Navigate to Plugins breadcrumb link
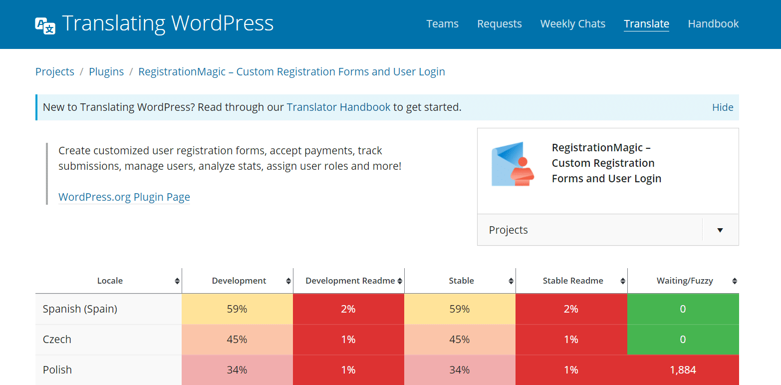 (x=106, y=71)
